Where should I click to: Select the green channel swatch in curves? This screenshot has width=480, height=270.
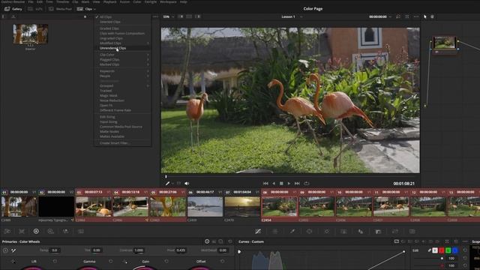[448, 250]
